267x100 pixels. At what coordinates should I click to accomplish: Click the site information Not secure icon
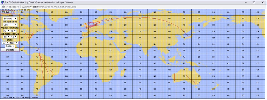pos(3,7)
